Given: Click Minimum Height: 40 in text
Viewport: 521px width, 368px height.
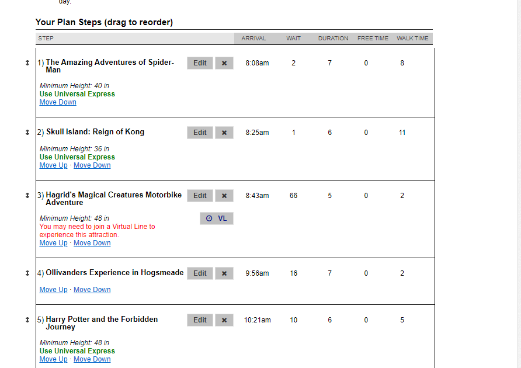Looking at the screenshot, I should pyautogui.click(x=74, y=86).
